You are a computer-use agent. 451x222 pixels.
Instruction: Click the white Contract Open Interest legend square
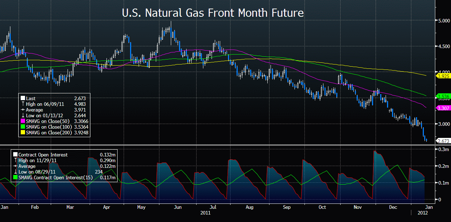(15, 155)
